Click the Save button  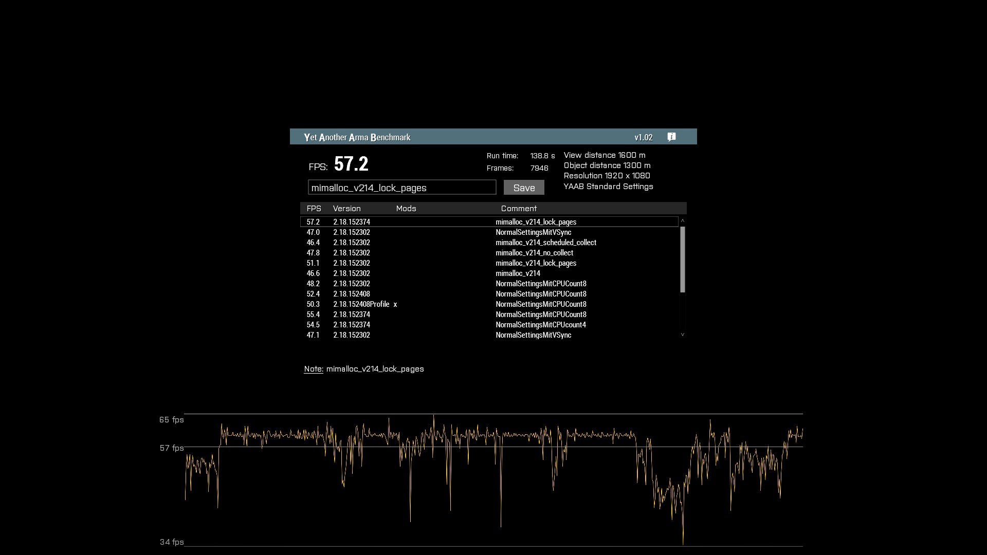524,188
